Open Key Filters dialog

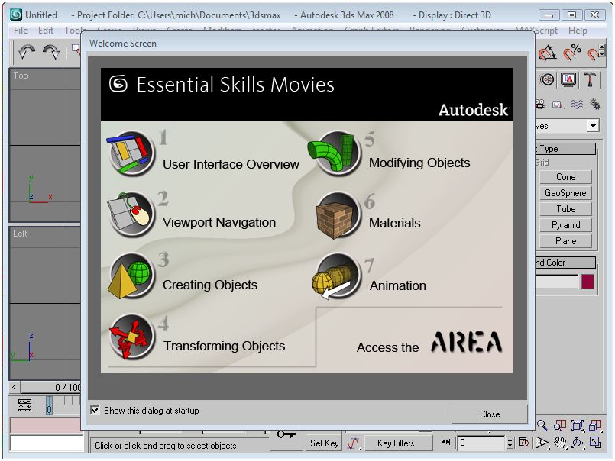(399, 443)
